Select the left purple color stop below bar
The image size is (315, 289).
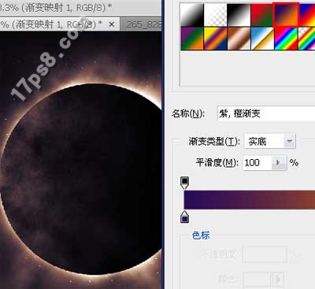tap(185, 217)
